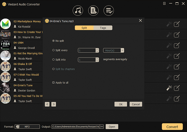The image size is (187, 132).
Task: Click the MP3 format icon
Action: [x=18, y=127]
